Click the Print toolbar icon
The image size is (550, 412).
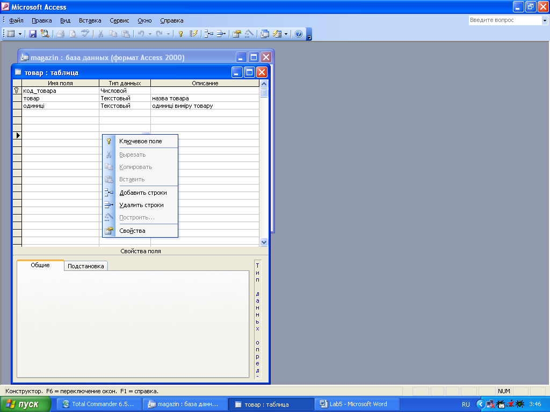pyautogui.click(x=60, y=34)
